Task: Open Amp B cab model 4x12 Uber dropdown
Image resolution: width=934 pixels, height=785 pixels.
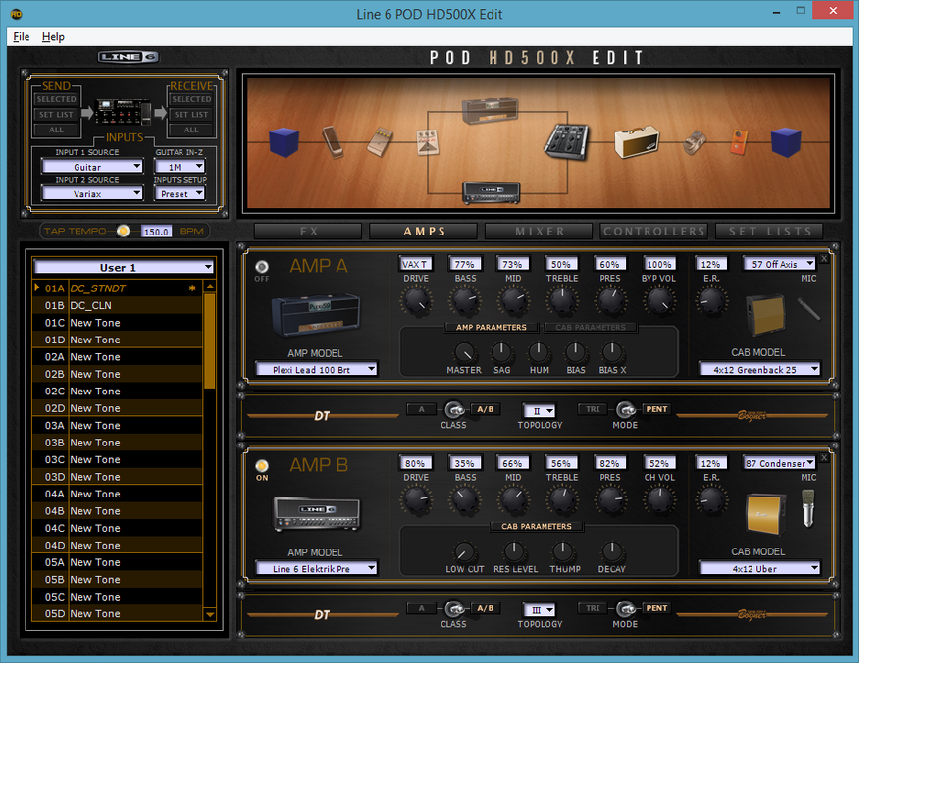Action: 759,568
